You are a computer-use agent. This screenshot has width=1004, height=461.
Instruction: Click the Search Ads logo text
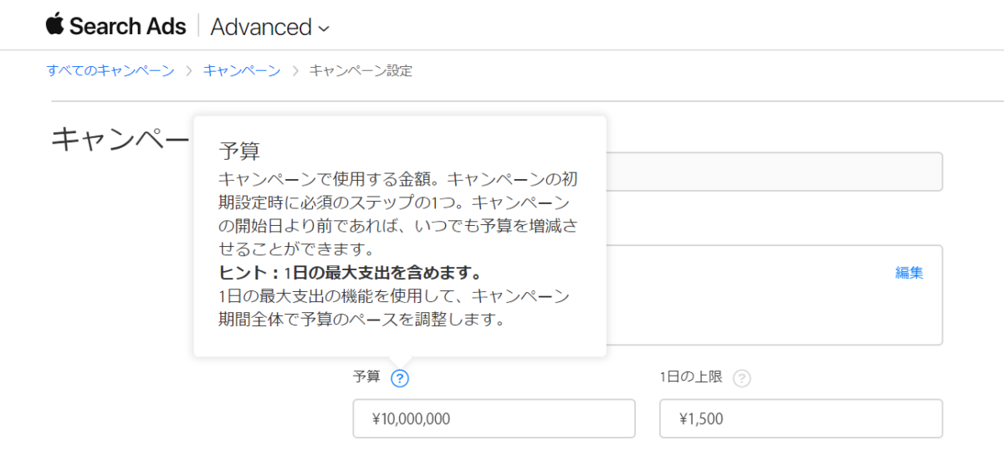pyautogui.click(x=127, y=26)
